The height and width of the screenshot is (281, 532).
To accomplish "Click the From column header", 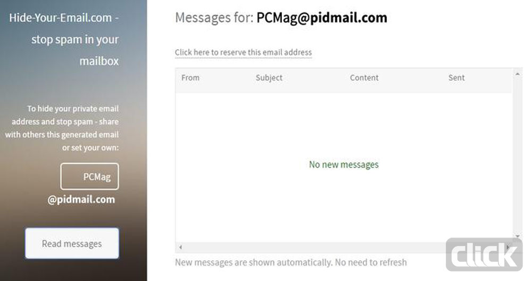I will pos(190,78).
